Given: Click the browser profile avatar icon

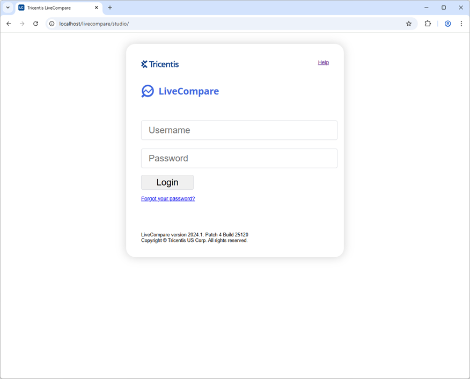Looking at the screenshot, I should tap(447, 24).
